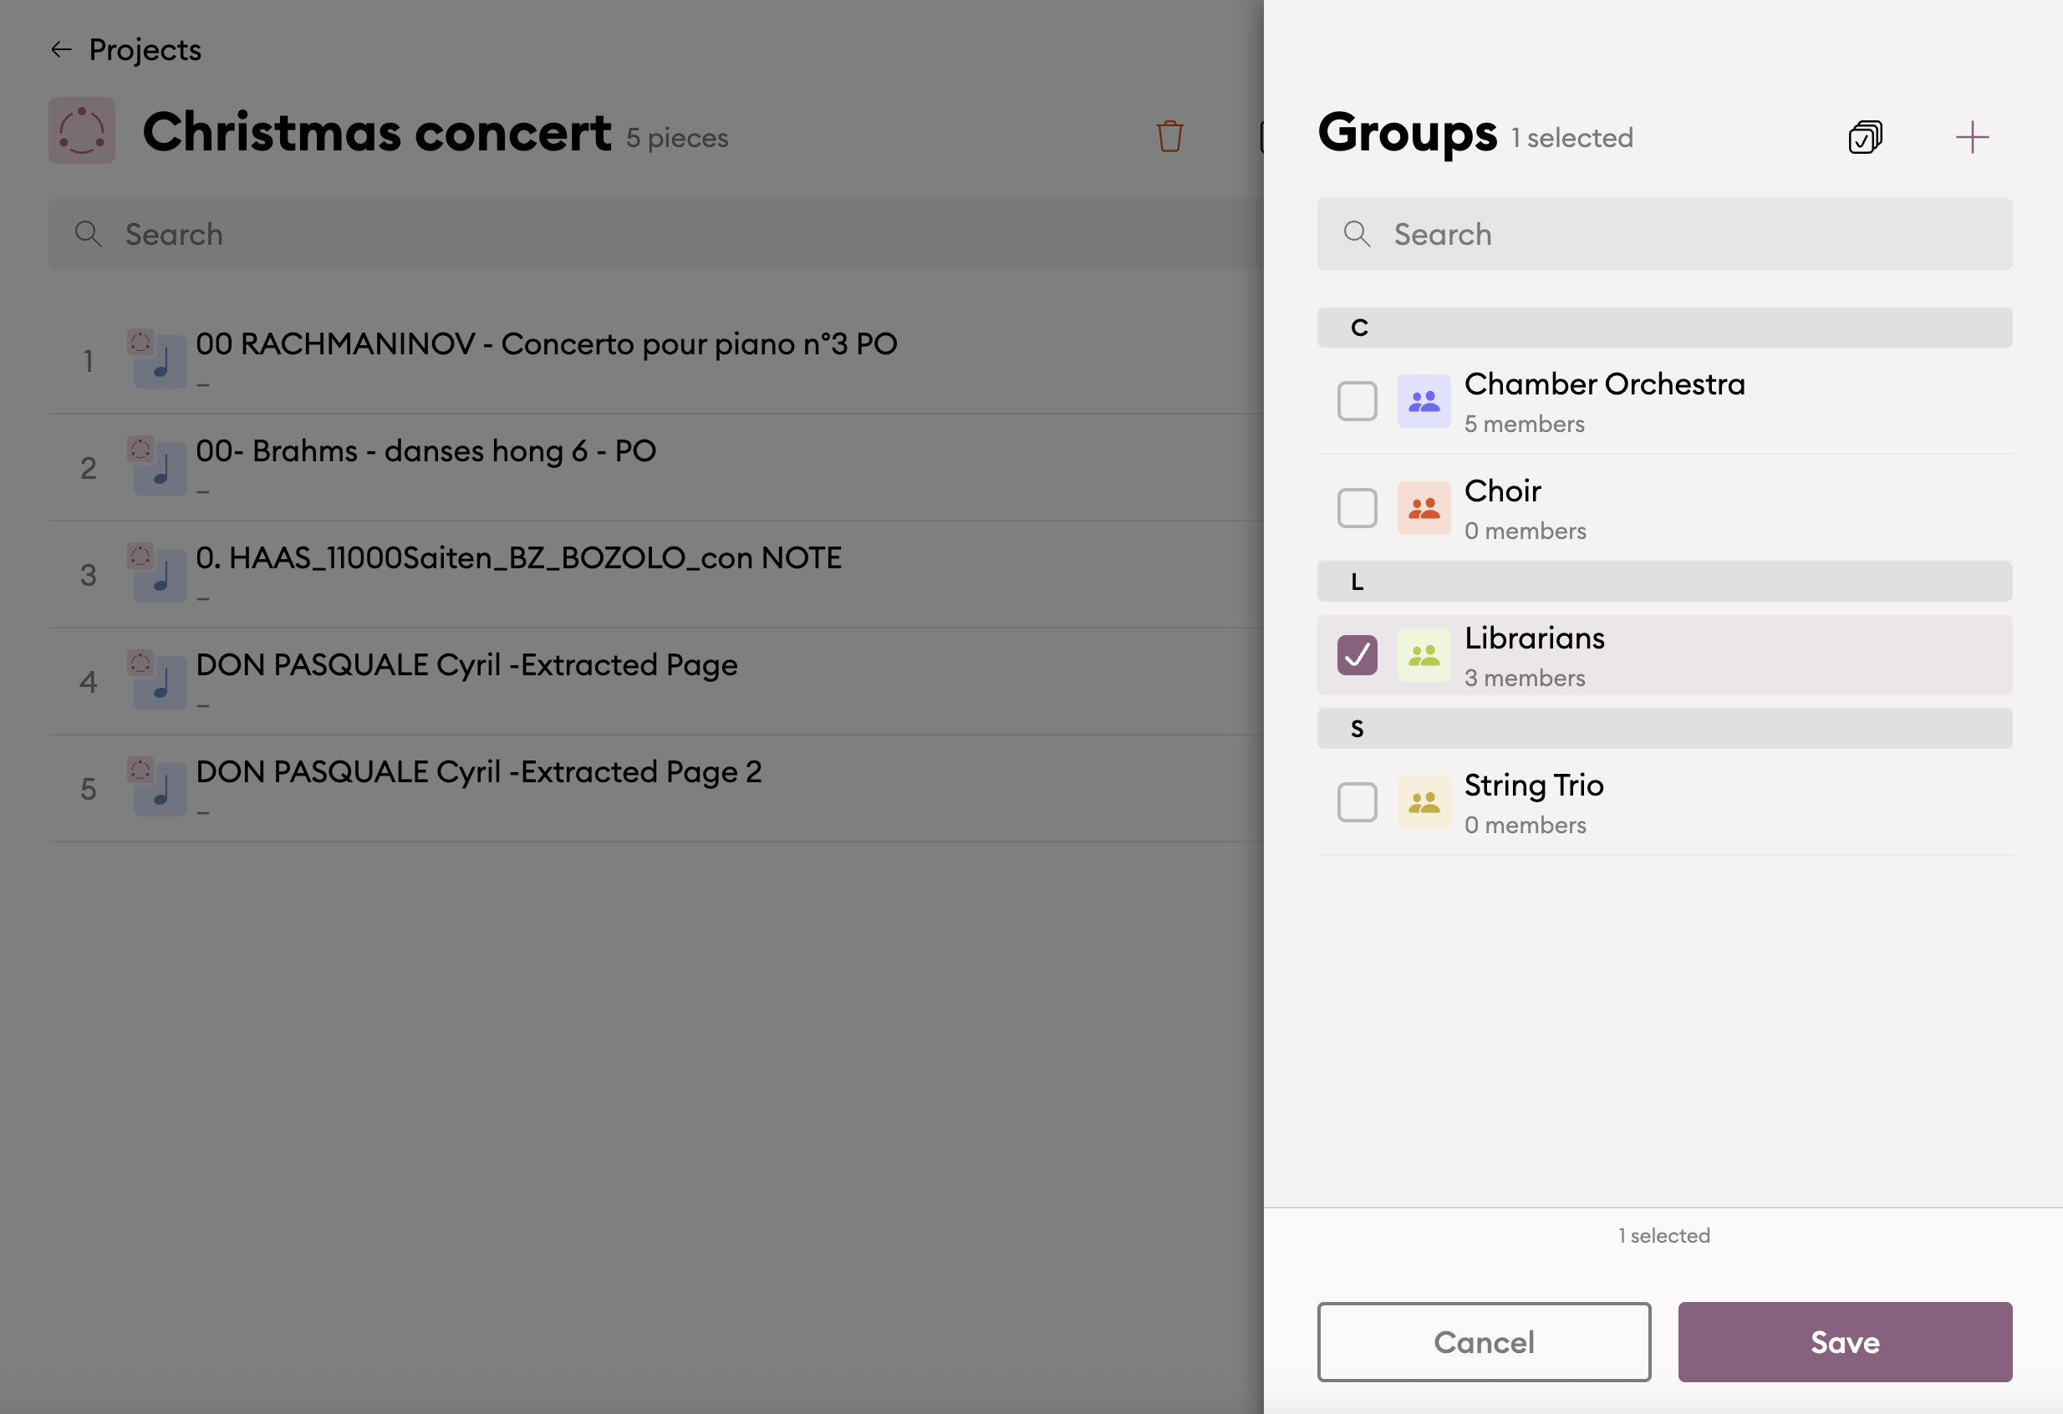The image size is (2063, 1414).
Task: Click the orange Choir group icon
Action: 1423,509
